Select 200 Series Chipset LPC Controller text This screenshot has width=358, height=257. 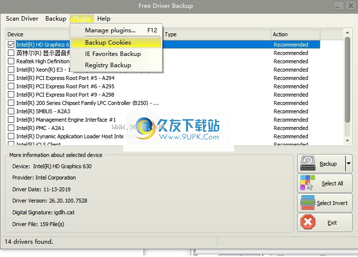[87, 103]
